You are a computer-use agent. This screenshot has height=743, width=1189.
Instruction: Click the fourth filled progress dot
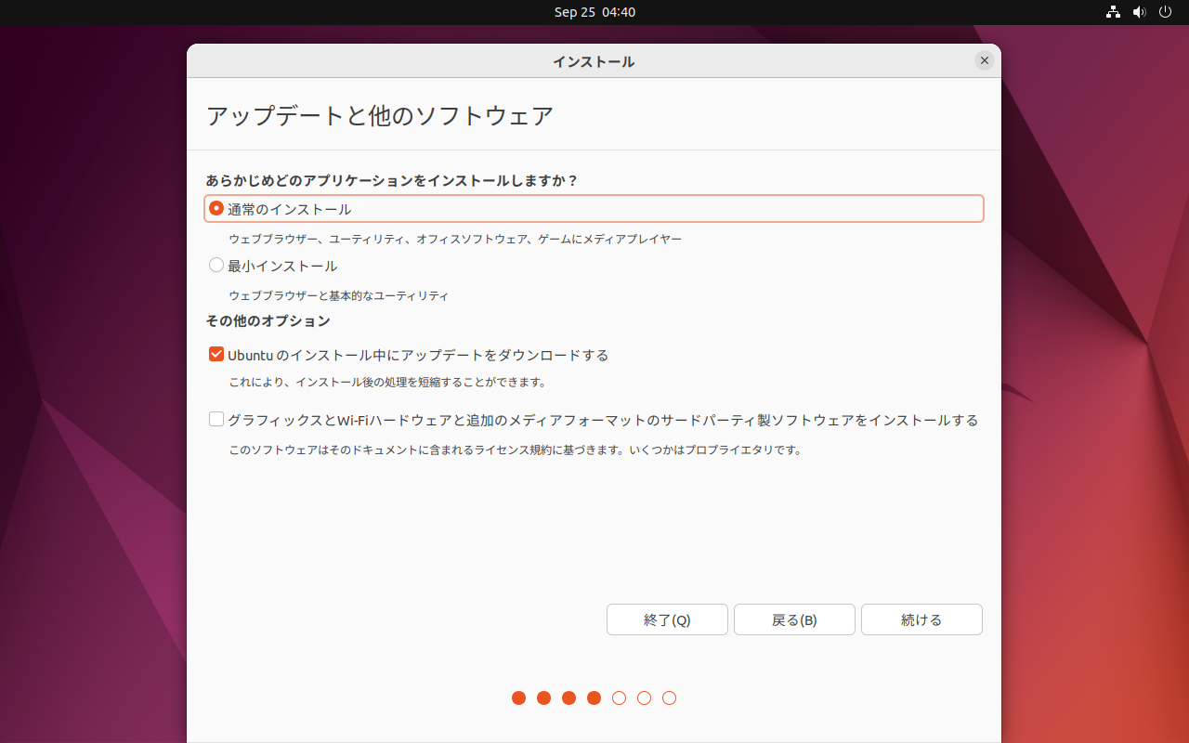point(594,698)
